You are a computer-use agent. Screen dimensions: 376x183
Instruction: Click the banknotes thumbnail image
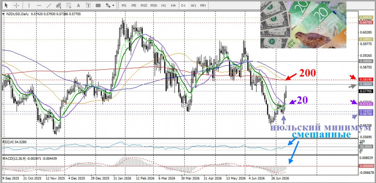[303, 25]
